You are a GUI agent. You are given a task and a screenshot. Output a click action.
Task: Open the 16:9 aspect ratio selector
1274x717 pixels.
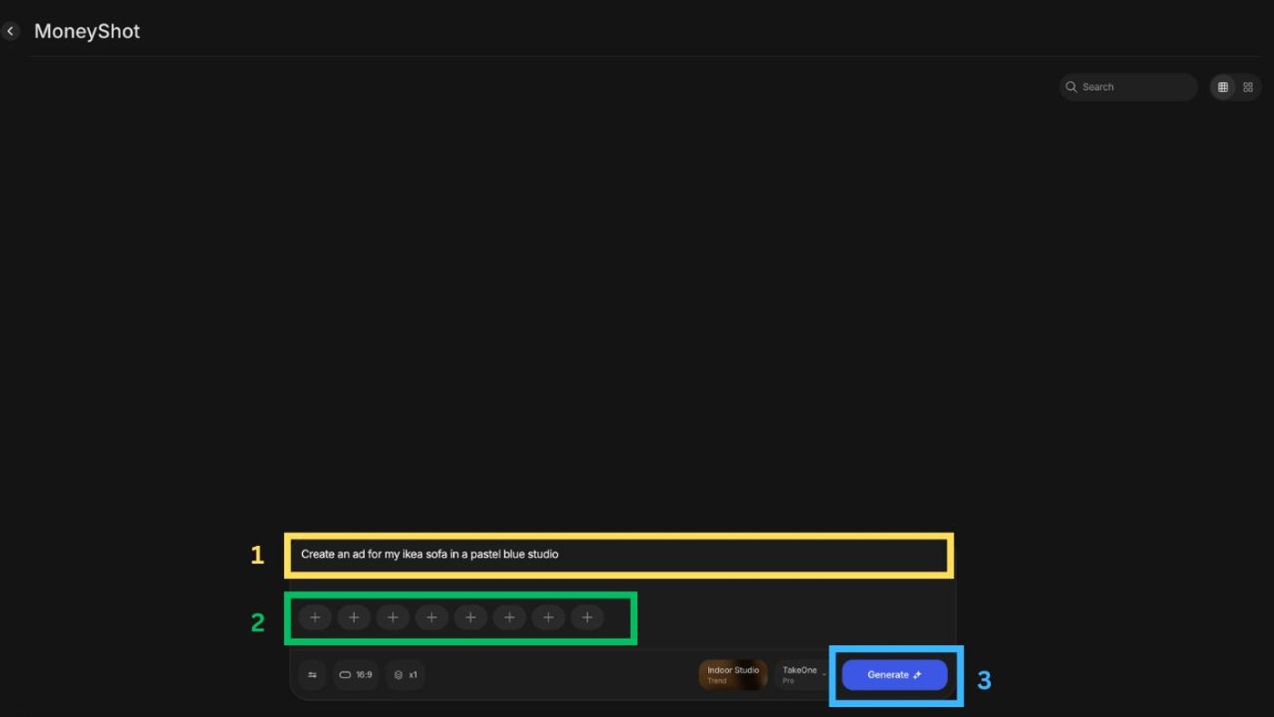(356, 675)
